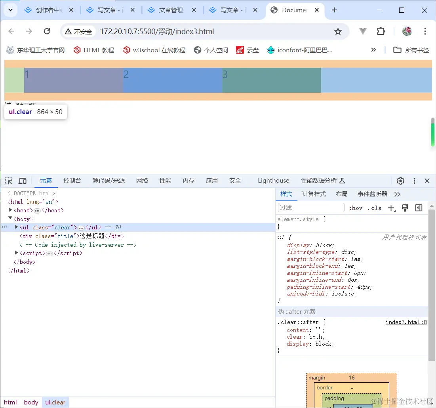
Task: Click the html breadcrumb
Action: pyautogui.click(x=10, y=402)
